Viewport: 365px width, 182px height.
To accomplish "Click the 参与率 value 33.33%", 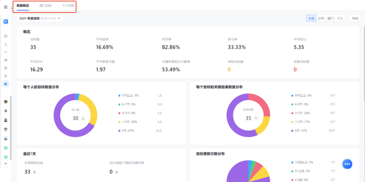I will (237, 47).
